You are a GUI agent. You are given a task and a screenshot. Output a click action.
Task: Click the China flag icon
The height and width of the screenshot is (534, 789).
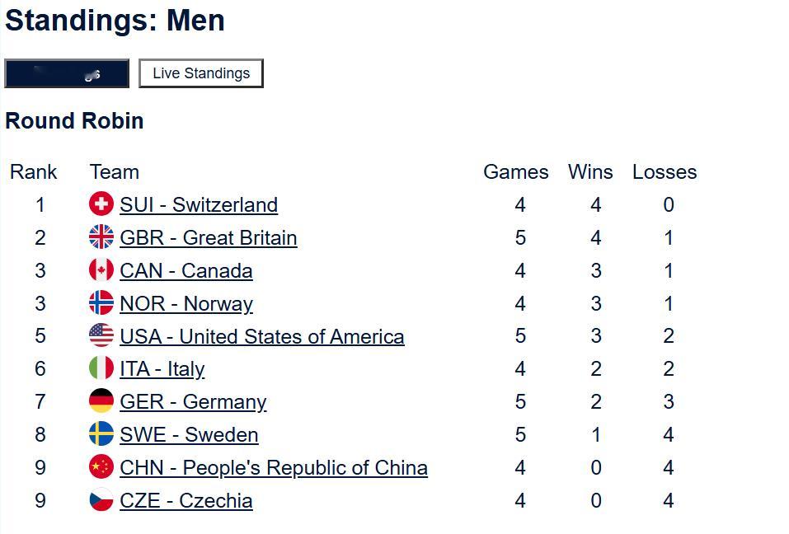pyautogui.click(x=101, y=467)
